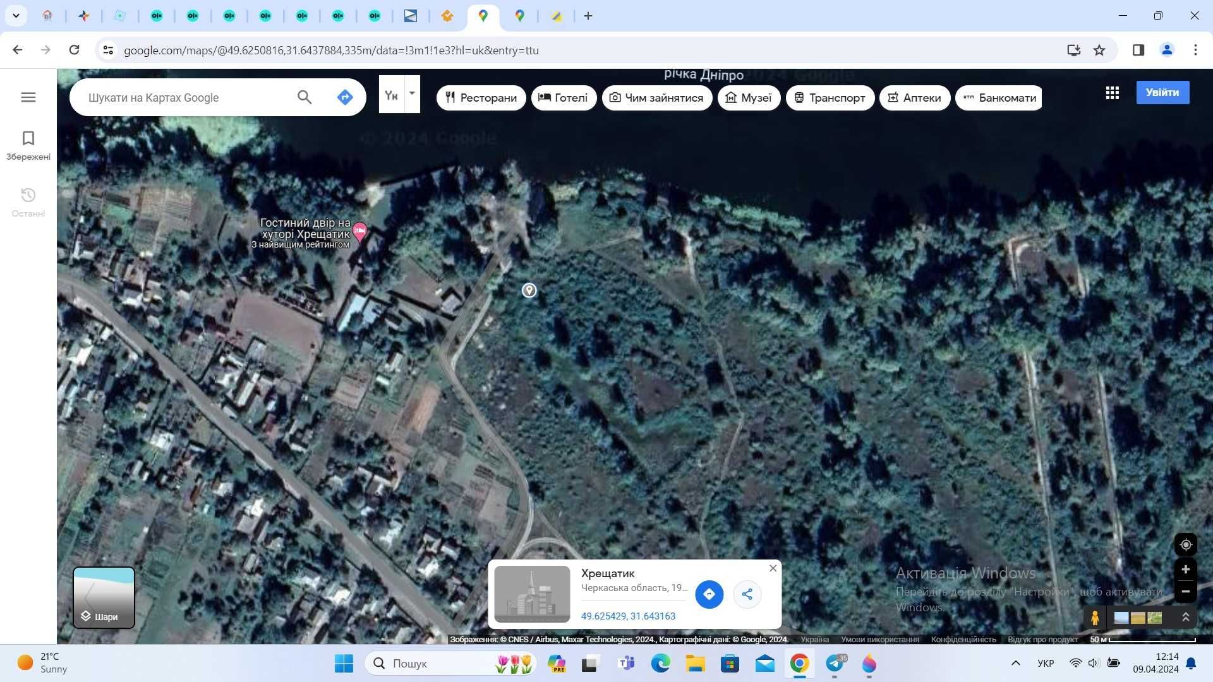Image resolution: width=1213 pixels, height=682 pixels.
Task: Filter by Готелі
Action: click(x=564, y=98)
